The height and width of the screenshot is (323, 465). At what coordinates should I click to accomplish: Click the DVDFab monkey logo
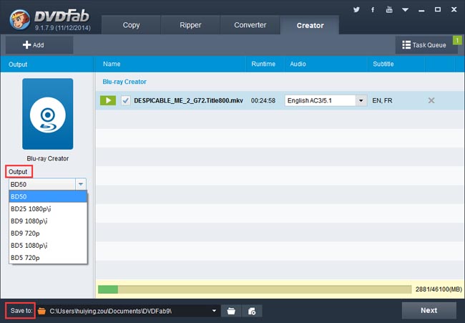click(19, 19)
